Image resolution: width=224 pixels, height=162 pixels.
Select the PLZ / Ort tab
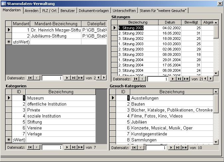(x=50, y=11)
